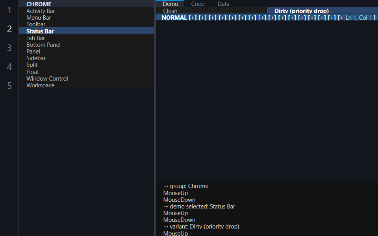This screenshot has height=236, width=378.
Task: Click the '→ demo selected: Status Bar' log line
Action: click(x=199, y=206)
